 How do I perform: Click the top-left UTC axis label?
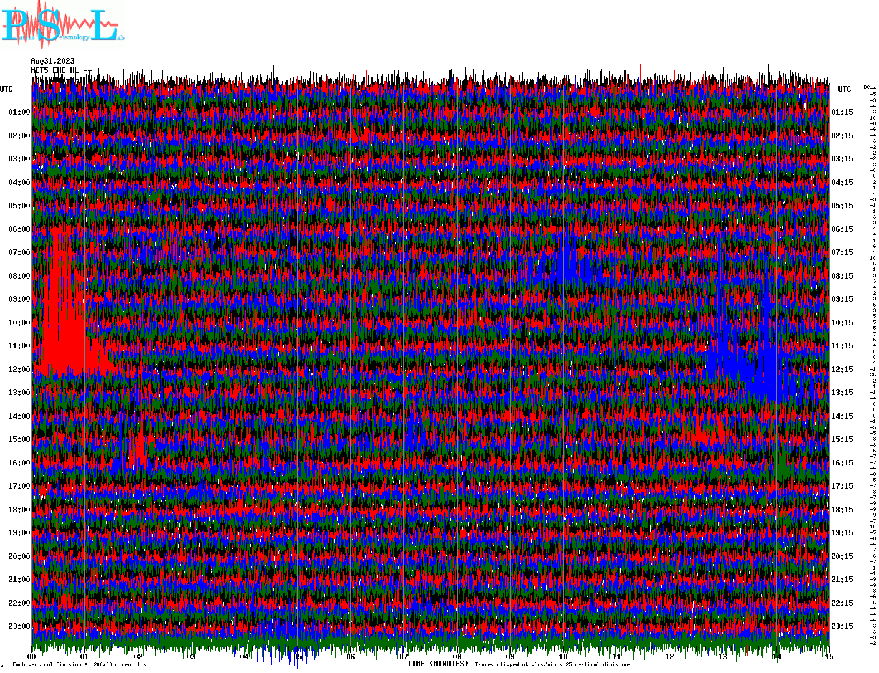6,89
